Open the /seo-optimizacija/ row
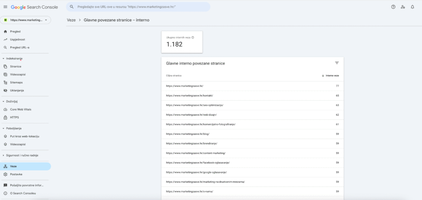The width and height of the screenshot is (422, 200). [195, 105]
